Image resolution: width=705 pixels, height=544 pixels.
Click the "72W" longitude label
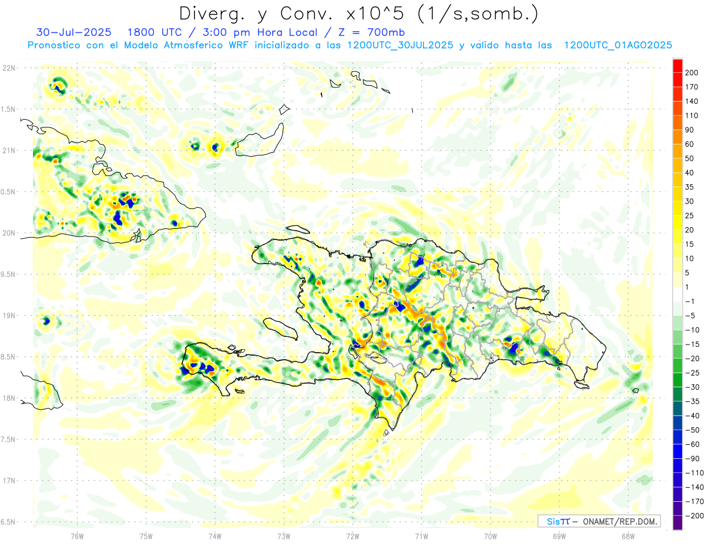tap(352, 537)
